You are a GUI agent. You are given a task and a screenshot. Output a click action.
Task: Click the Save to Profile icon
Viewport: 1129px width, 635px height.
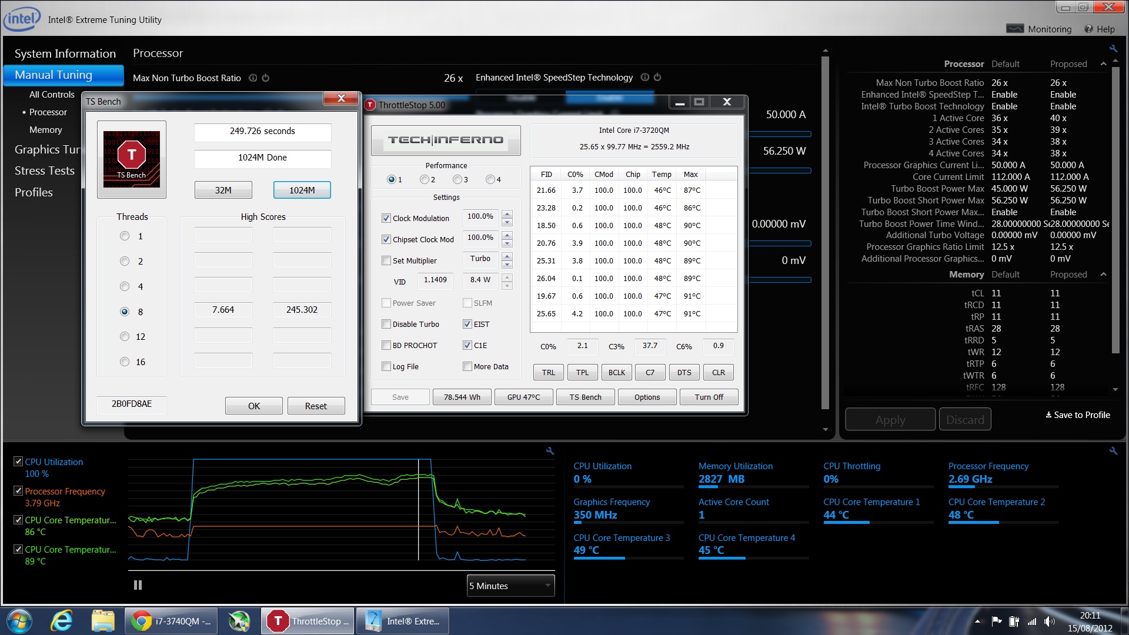[1048, 415]
